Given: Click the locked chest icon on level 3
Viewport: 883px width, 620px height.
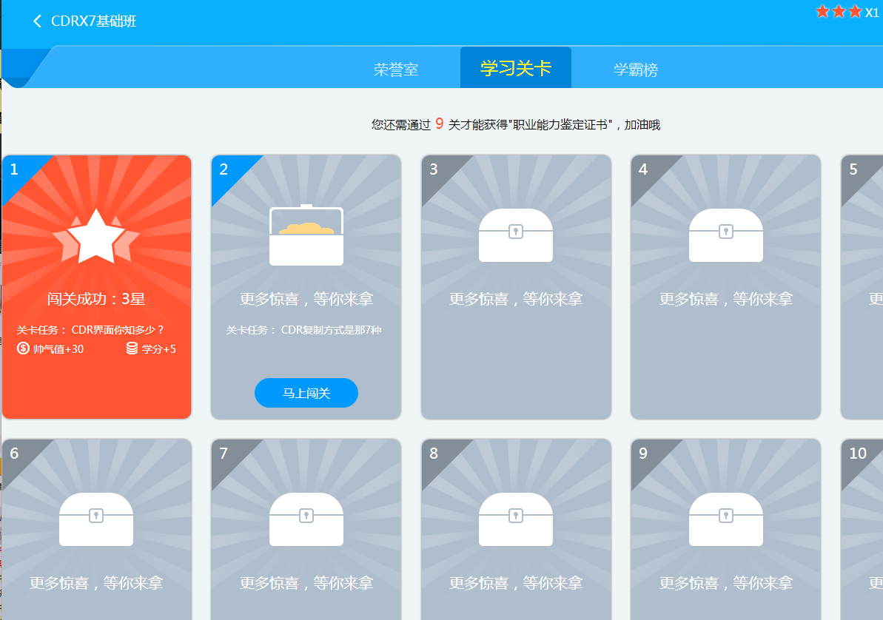Looking at the screenshot, I should pyautogui.click(x=516, y=235).
